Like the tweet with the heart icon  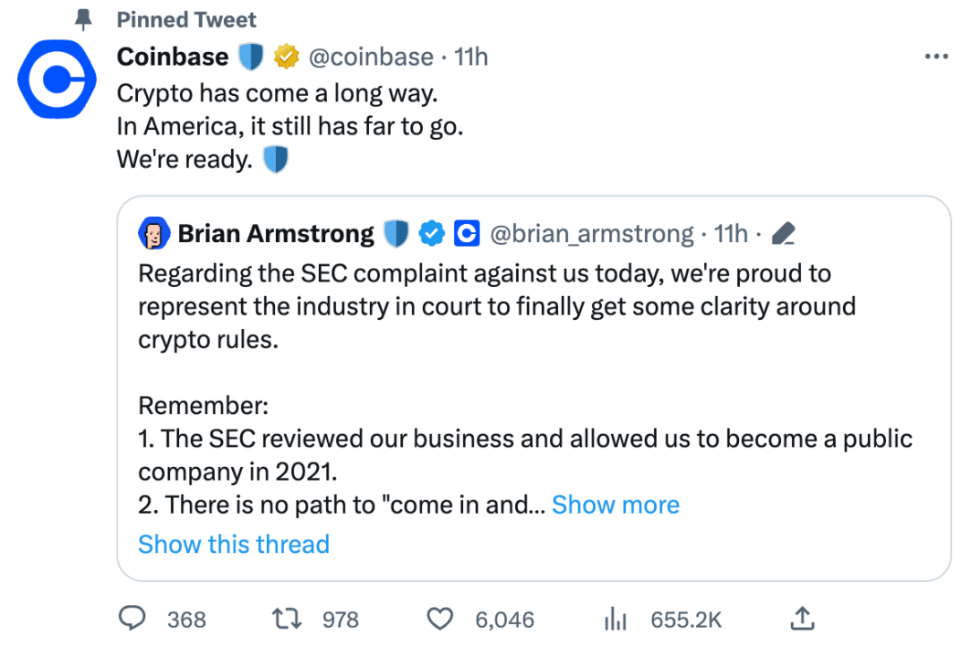click(439, 619)
